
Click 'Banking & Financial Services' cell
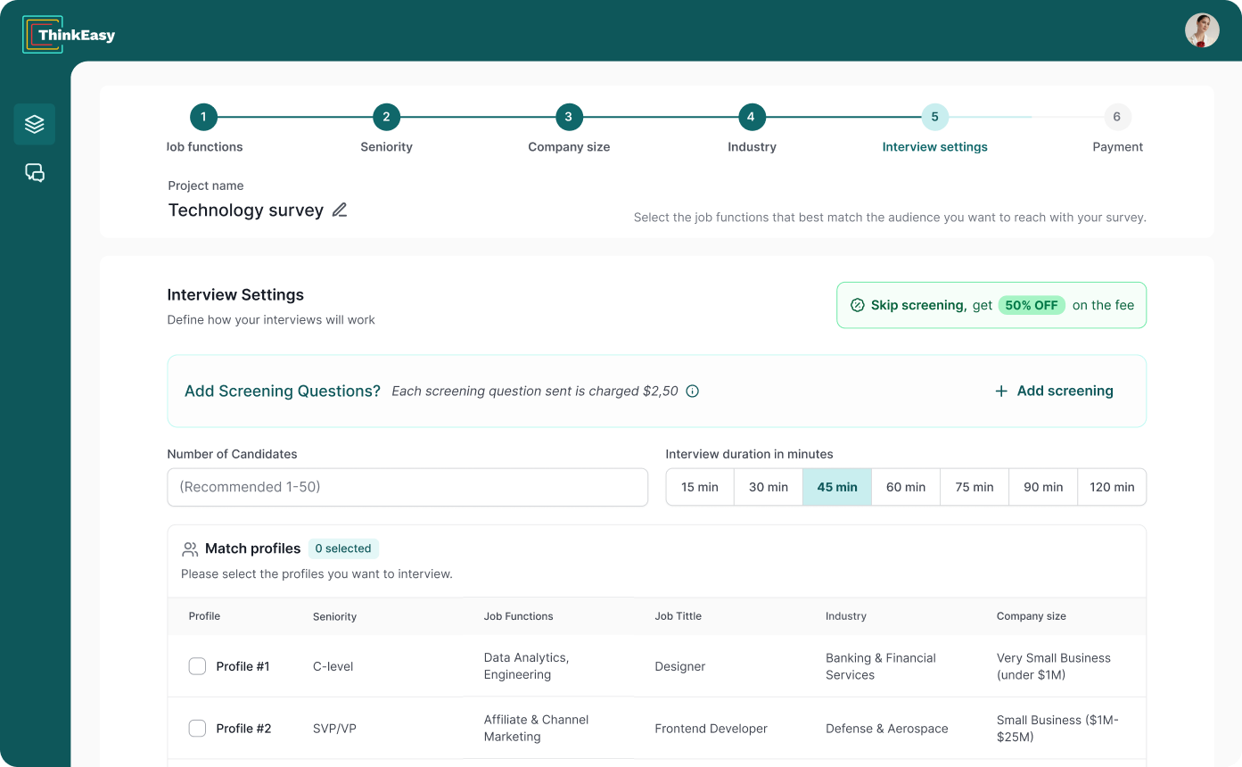coord(881,666)
